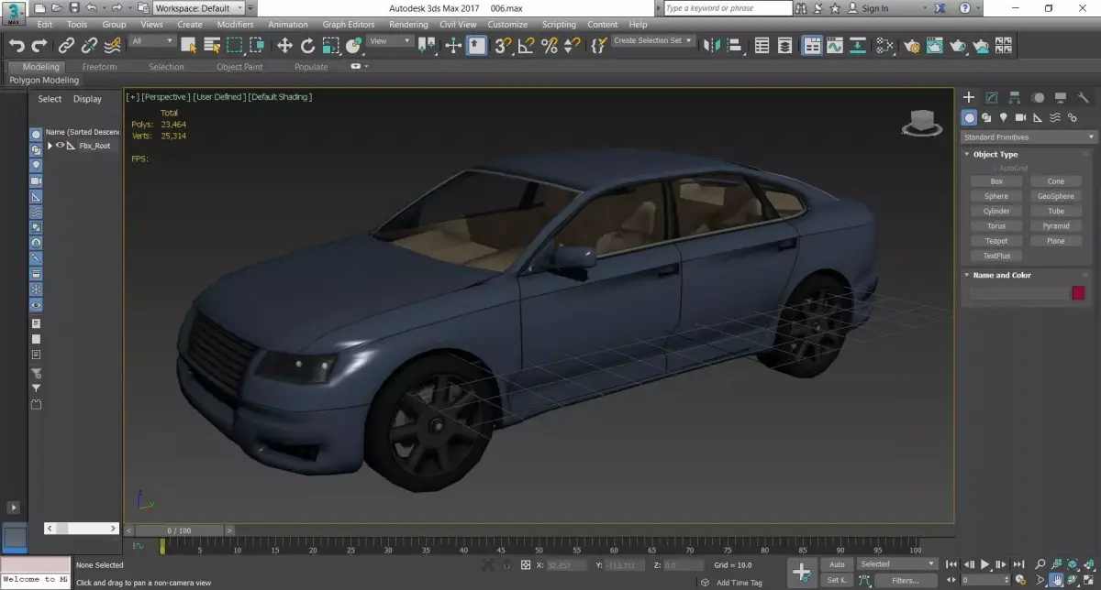Switch to Freeform ribbon tab
Viewport: 1101px width, 590px height.
100,67
